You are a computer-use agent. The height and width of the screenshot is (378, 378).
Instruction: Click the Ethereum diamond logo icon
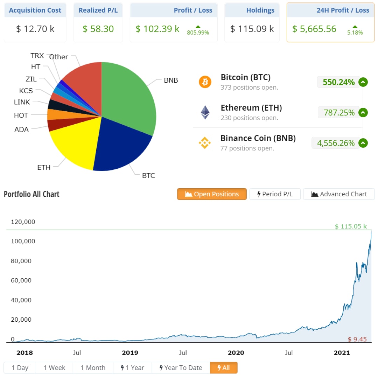click(x=205, y=112)
